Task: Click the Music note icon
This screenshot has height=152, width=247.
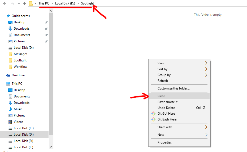Action: click(x=10, y=109)
